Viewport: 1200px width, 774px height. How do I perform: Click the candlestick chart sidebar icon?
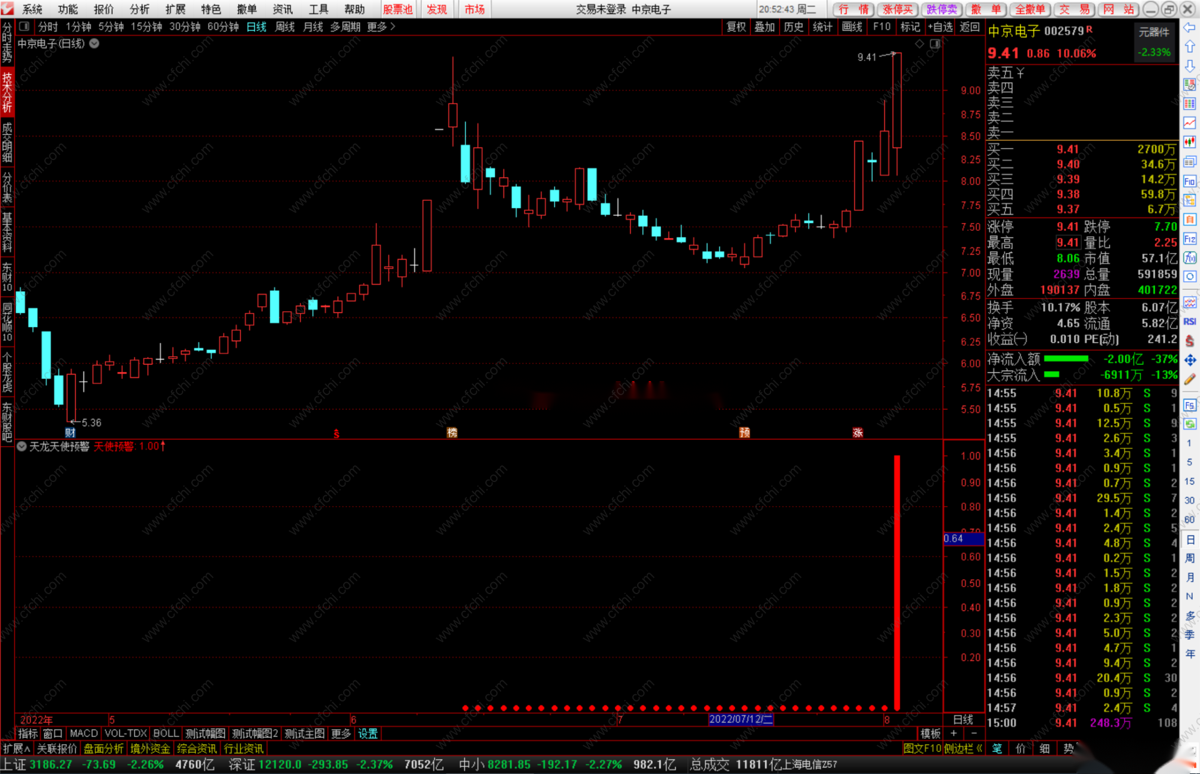[1190, 142]
